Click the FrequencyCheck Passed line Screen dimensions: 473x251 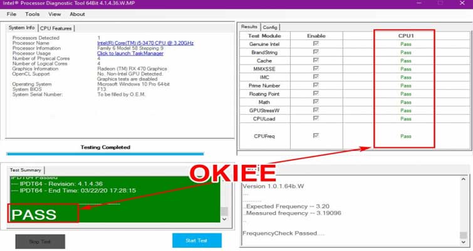(x=283, y=233)
